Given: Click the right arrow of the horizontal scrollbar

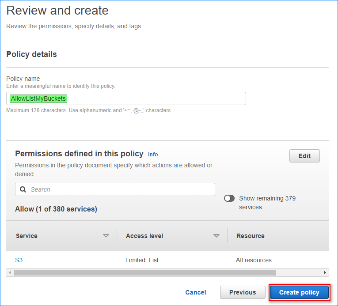Looking at the screenshot, I should point(325,273).
